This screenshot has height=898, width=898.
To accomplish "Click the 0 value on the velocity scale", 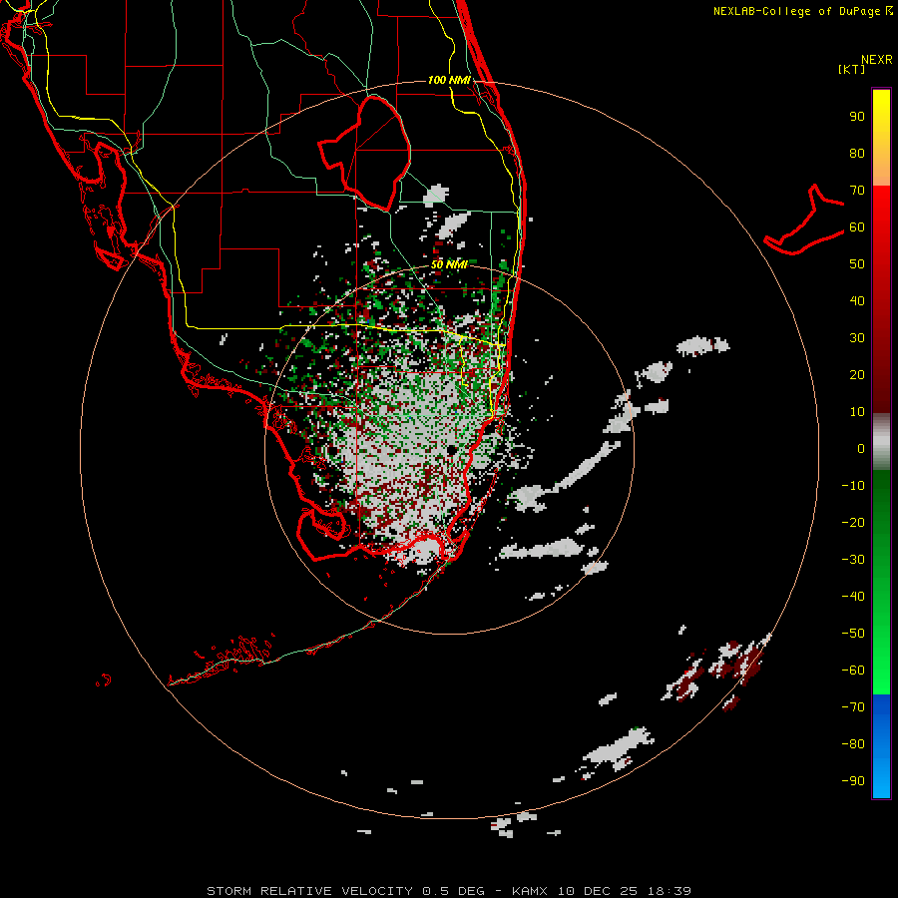I will coord(861,449).
